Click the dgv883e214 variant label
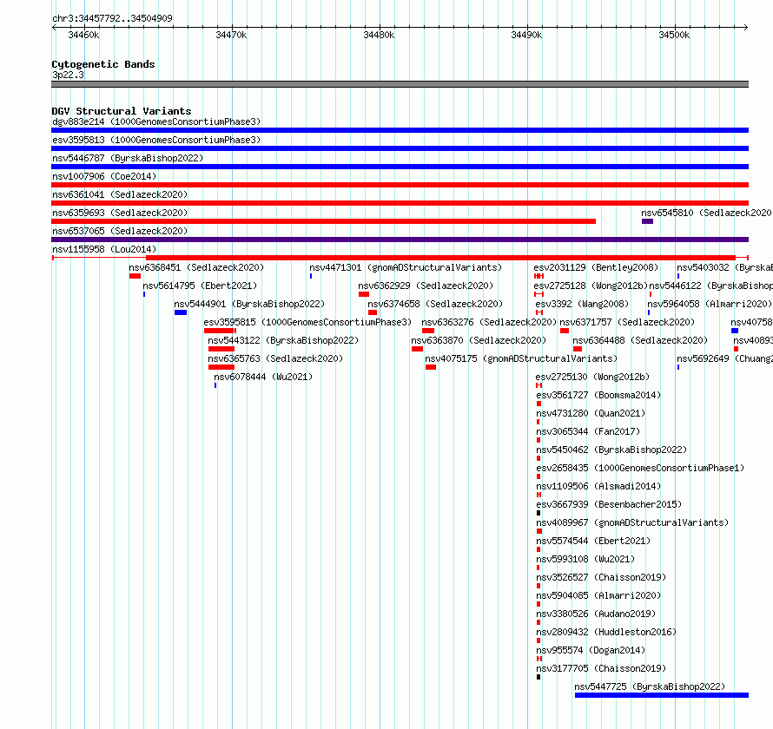This screenshot has height=729, width=773. (156, 121)
